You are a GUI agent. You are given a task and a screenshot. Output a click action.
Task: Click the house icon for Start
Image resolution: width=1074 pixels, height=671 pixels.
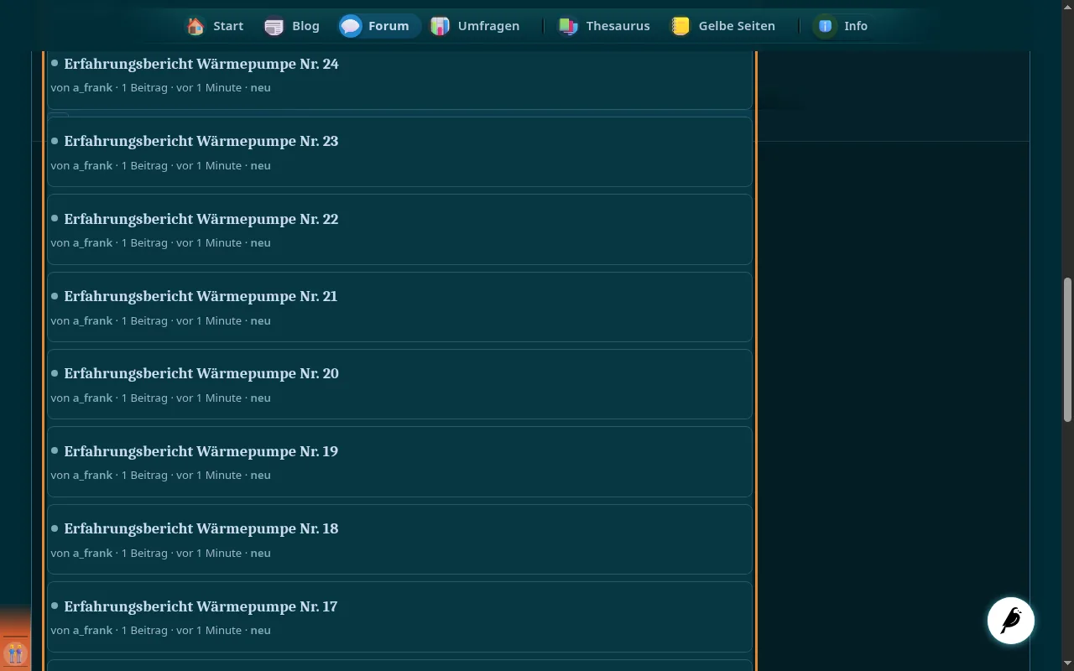tap(196, 26)
